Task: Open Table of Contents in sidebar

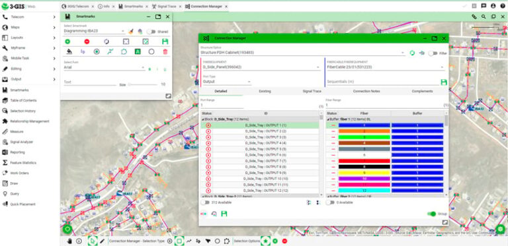Action: pyautogui.click(x=23, y=100)
